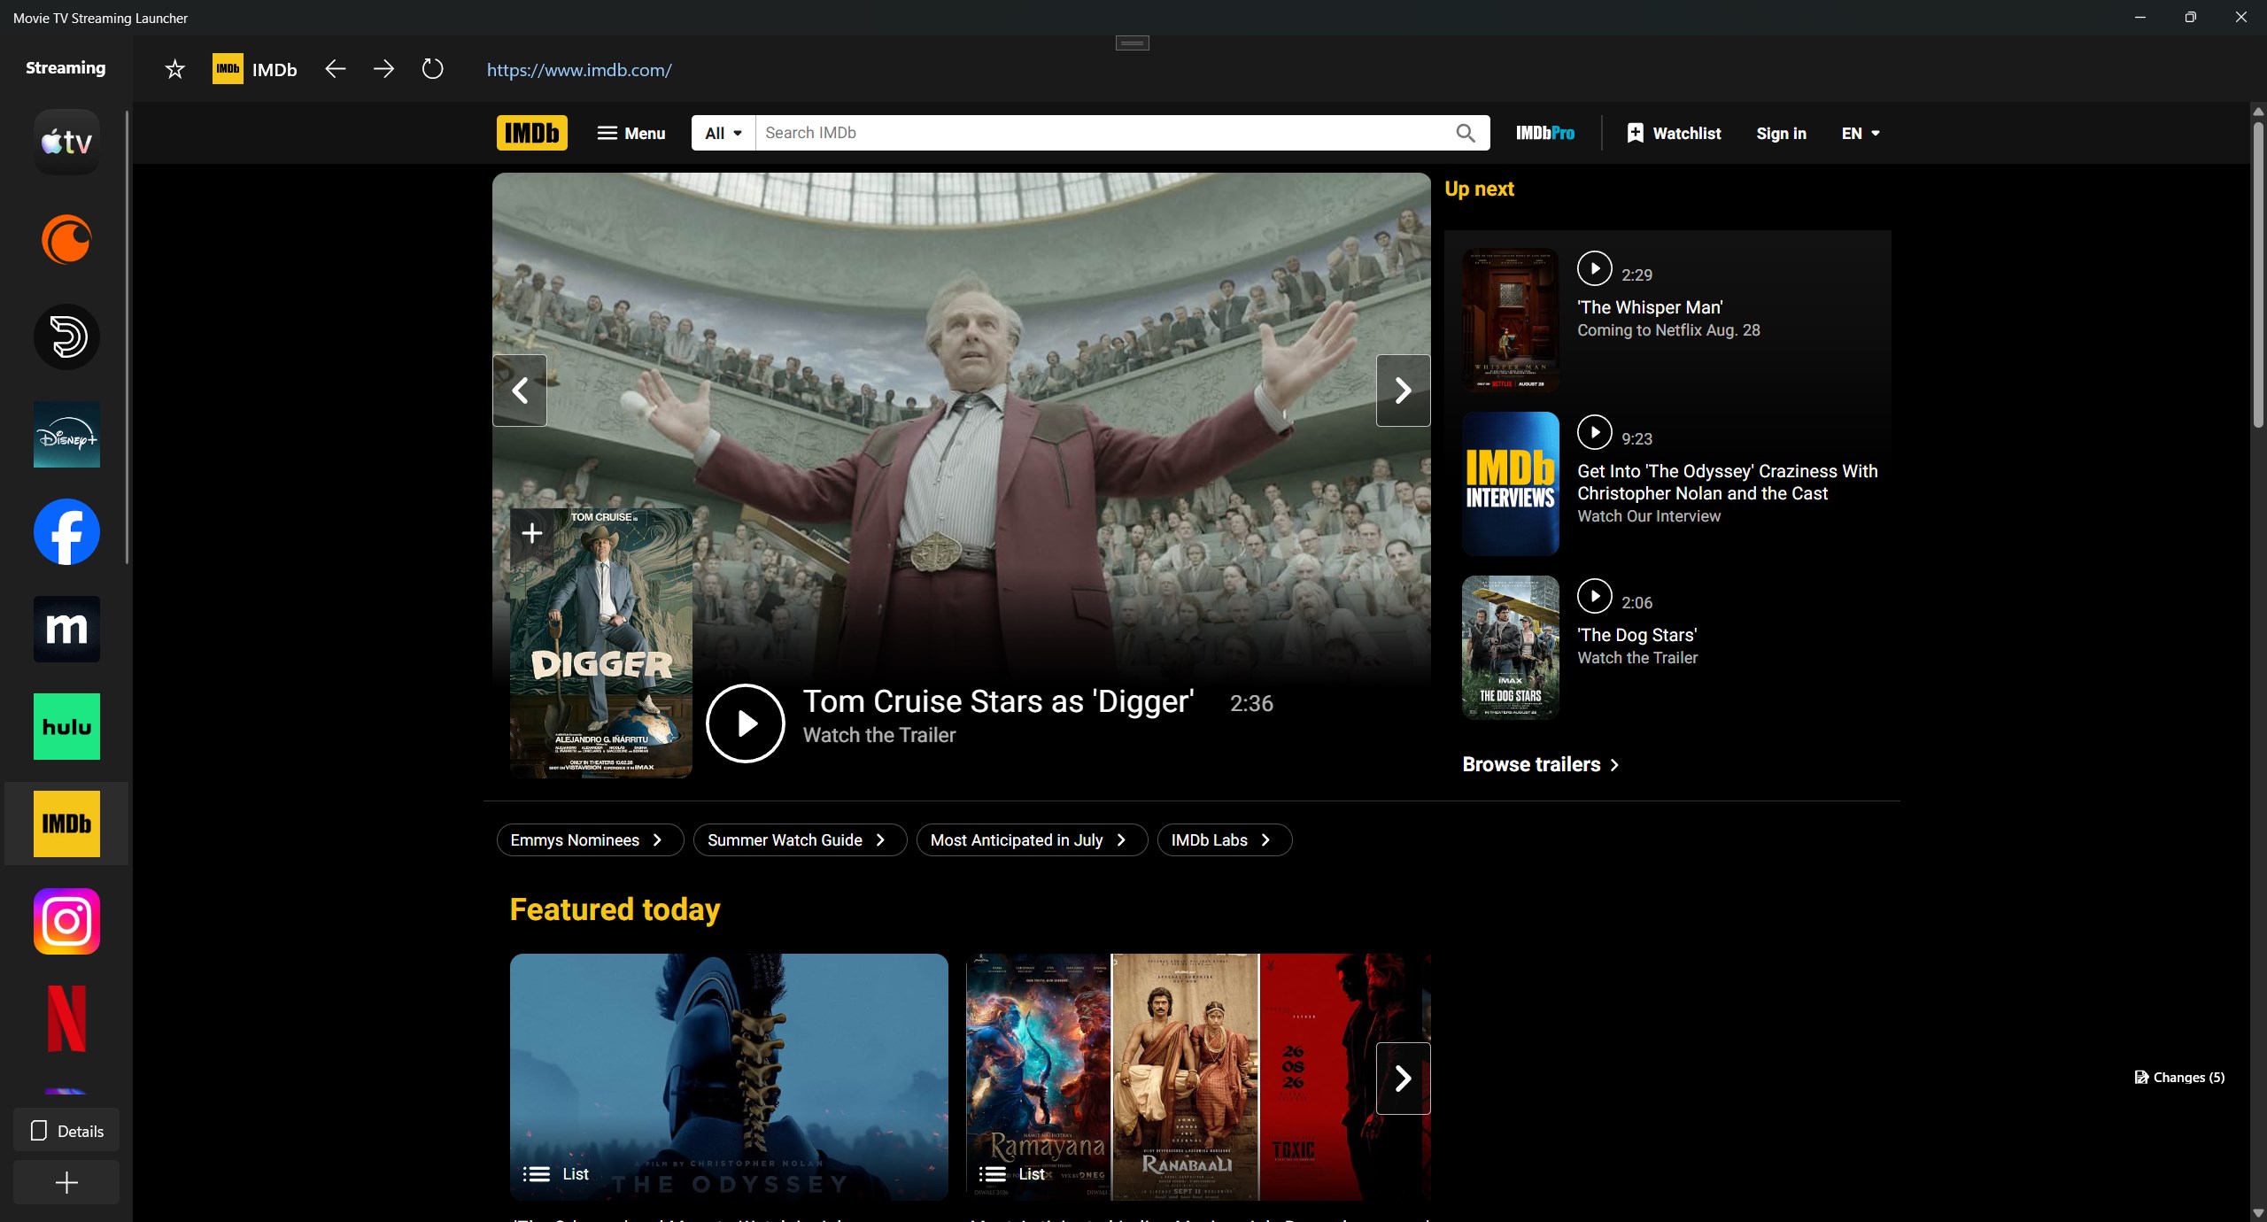Image resolution: width=2267 pixels, height=1222 pixels.
Task: Go forward using the right arrow
Action: coord(383,69)
